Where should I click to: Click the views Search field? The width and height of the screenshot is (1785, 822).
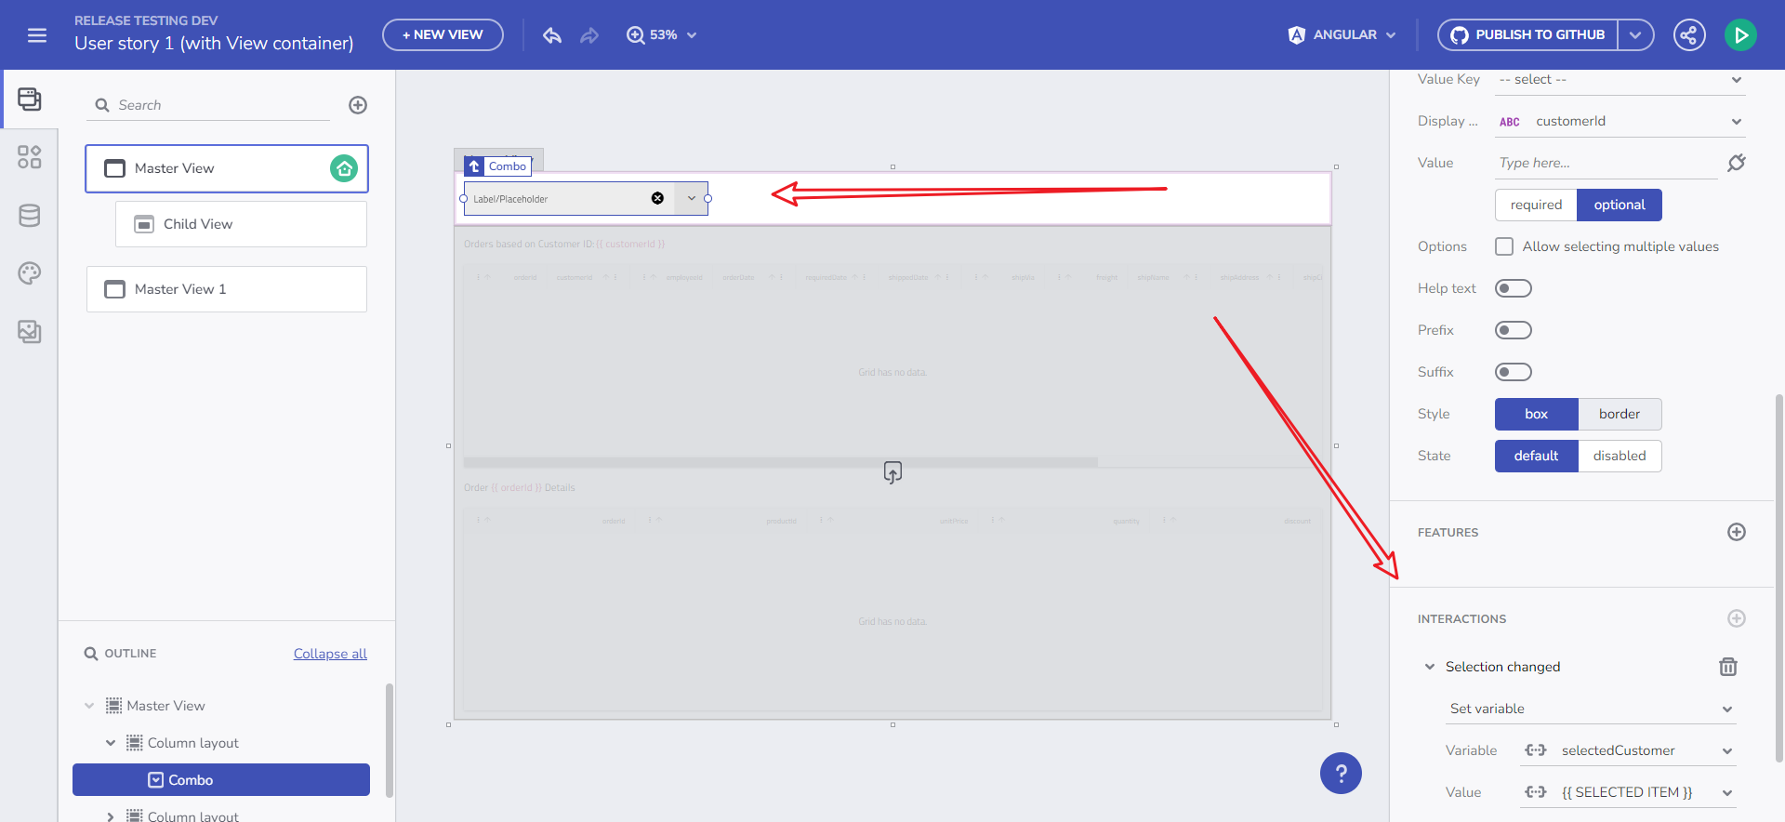coord(218,105)
